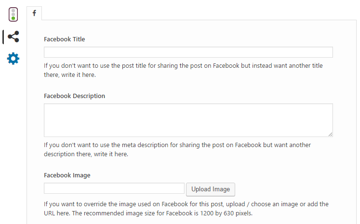Open the advanced settings gear icon
360x224 pixels.
[x=13, y=59]
